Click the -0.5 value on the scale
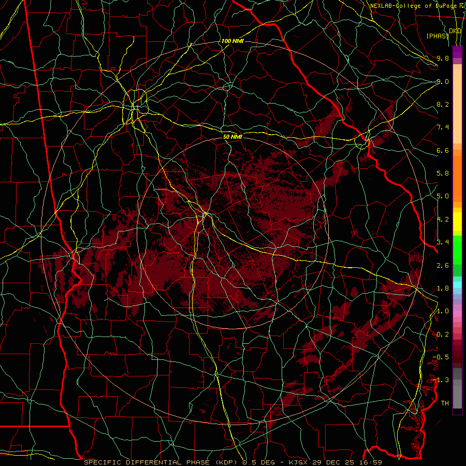Viewport: 466px width, 466px height. point(441,357)
